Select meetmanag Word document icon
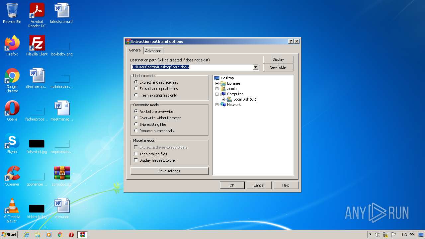The image size is (425, 239). (62, 111)
